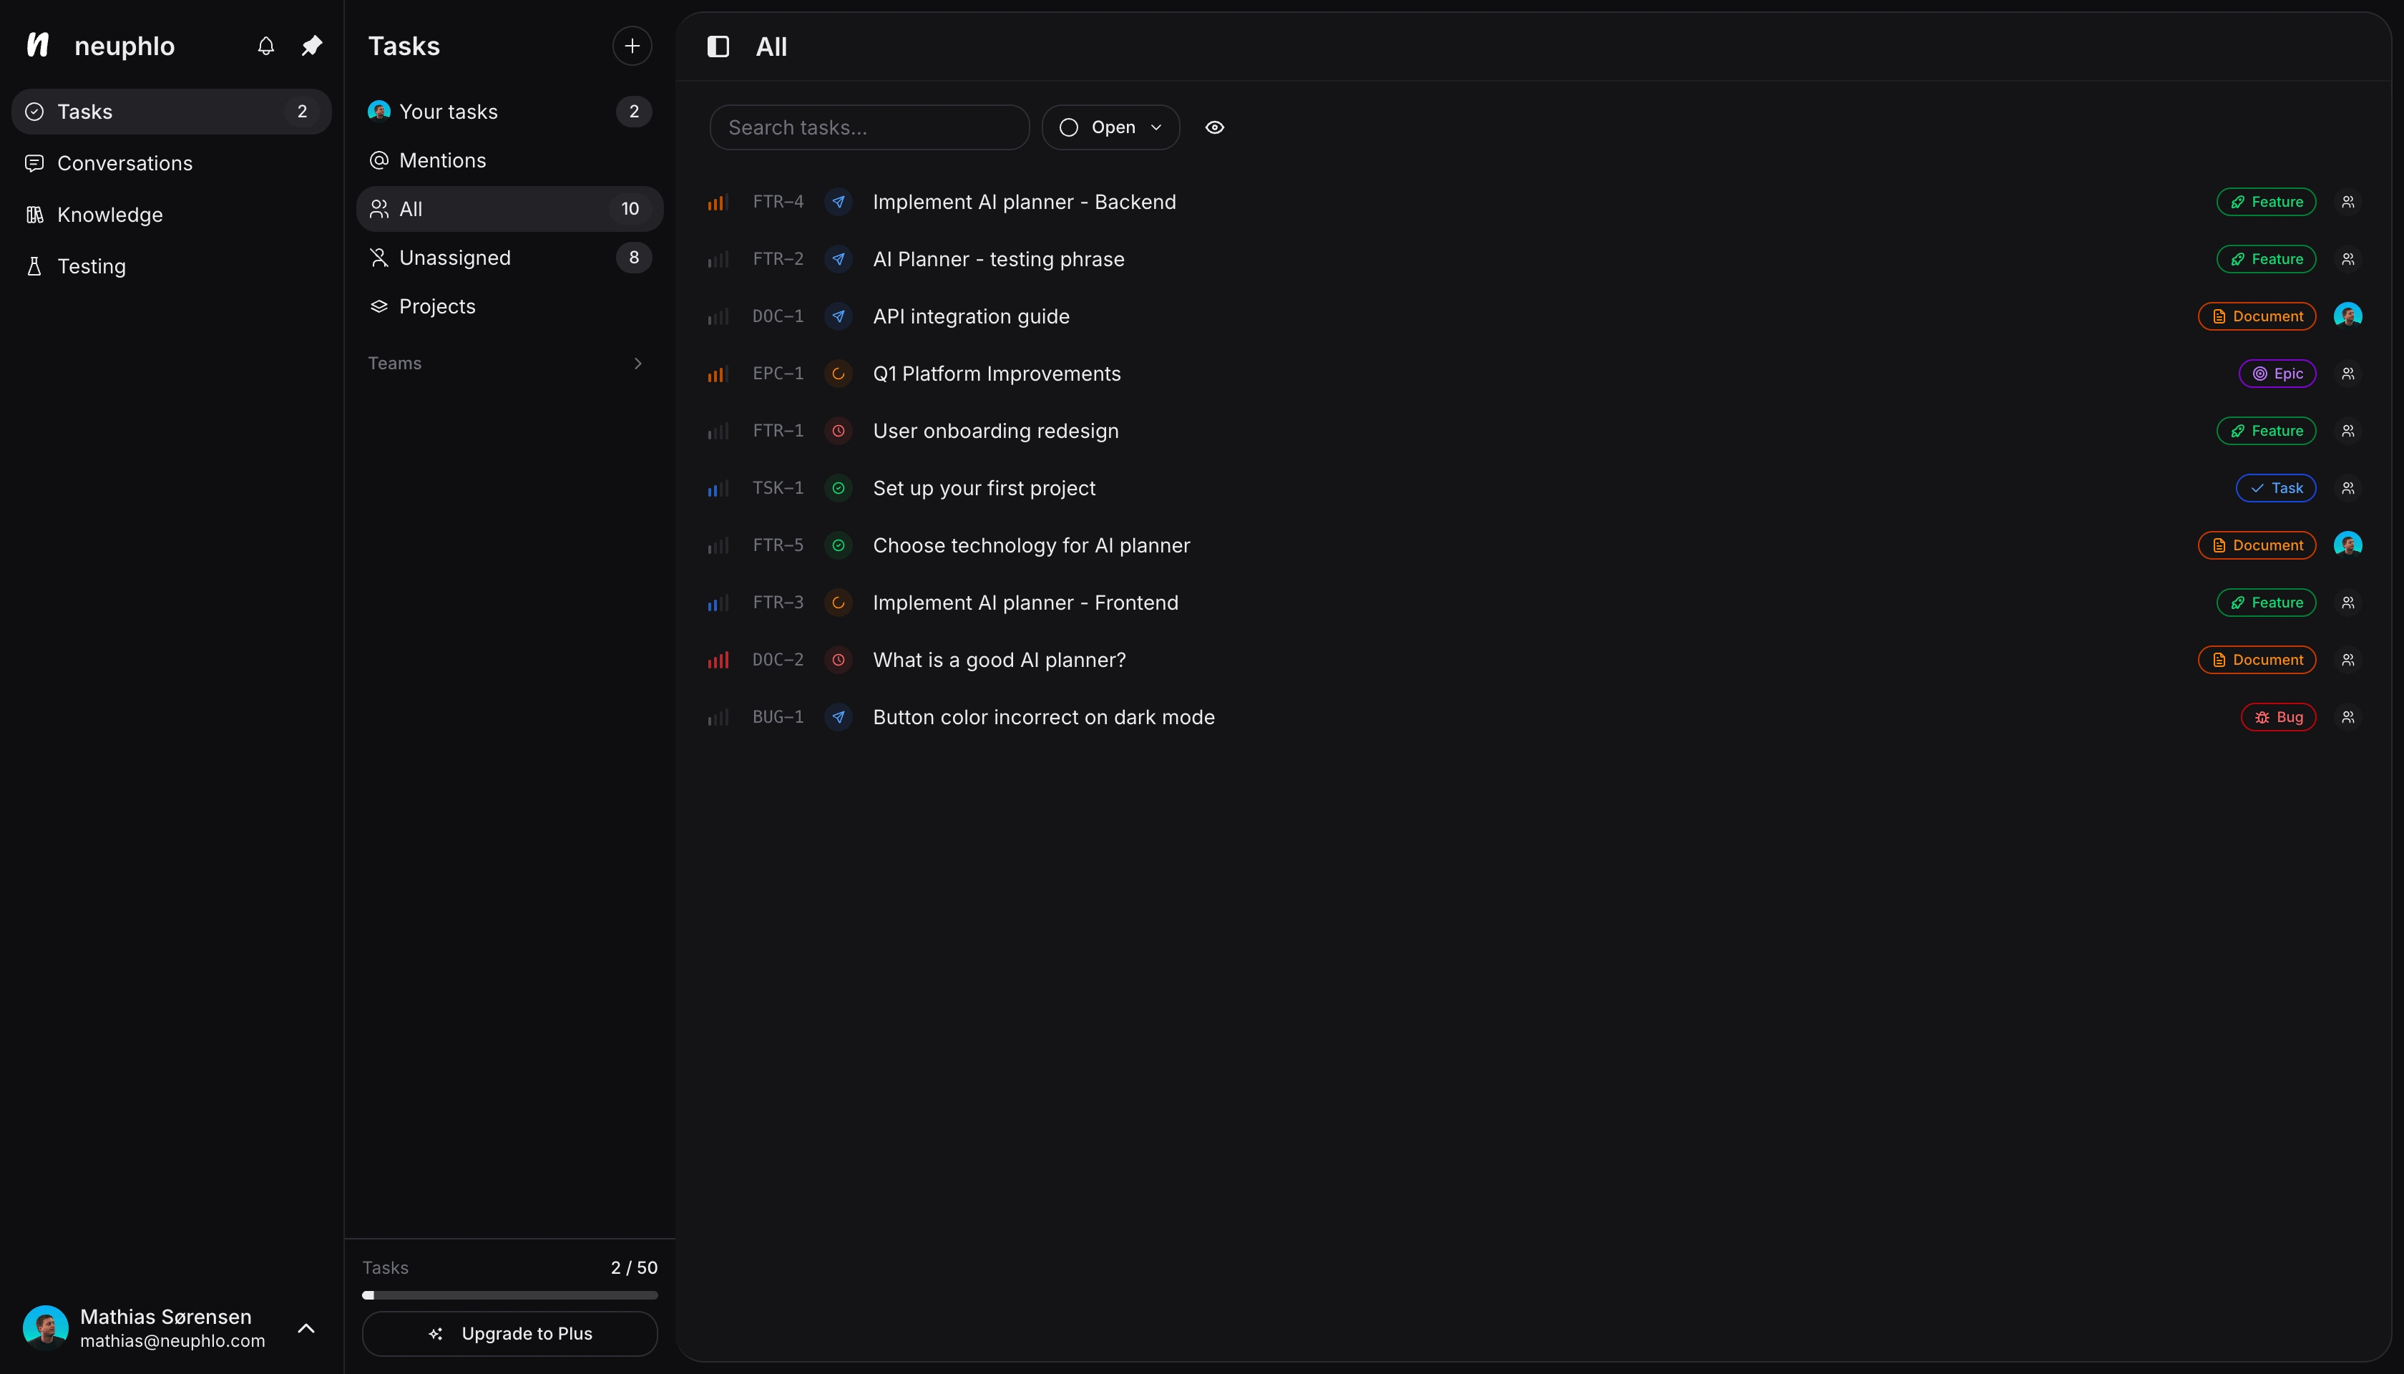The image size is (2404, 1374).
Task: Toggle the eye visibility options icon
Action: [x=1214, y=127]
